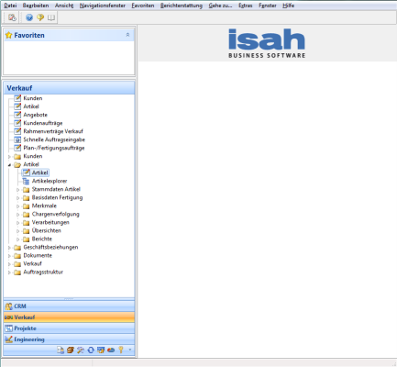This screenshot has height=367, width=397.
Task: Open the Extras menu
Action: pos(246,6)
